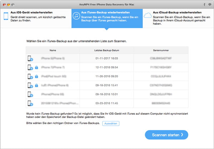This screenshot has height=149, width=214.
Task: Click serial number in the 11-26-2016 row
Action: (161, 76)
